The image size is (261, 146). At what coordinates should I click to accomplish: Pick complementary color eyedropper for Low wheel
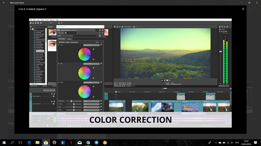click(x=94, y=49)
